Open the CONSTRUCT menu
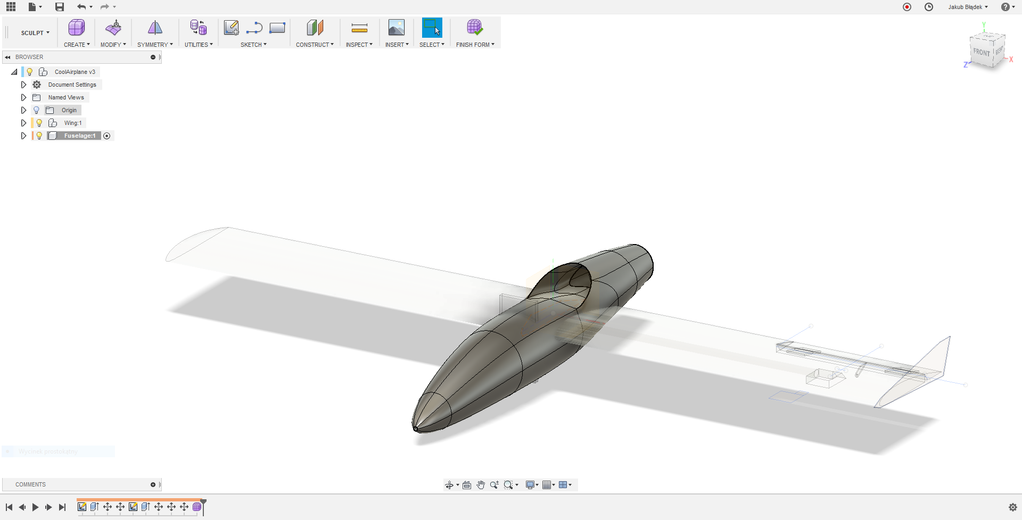 [x=315, y=45]
